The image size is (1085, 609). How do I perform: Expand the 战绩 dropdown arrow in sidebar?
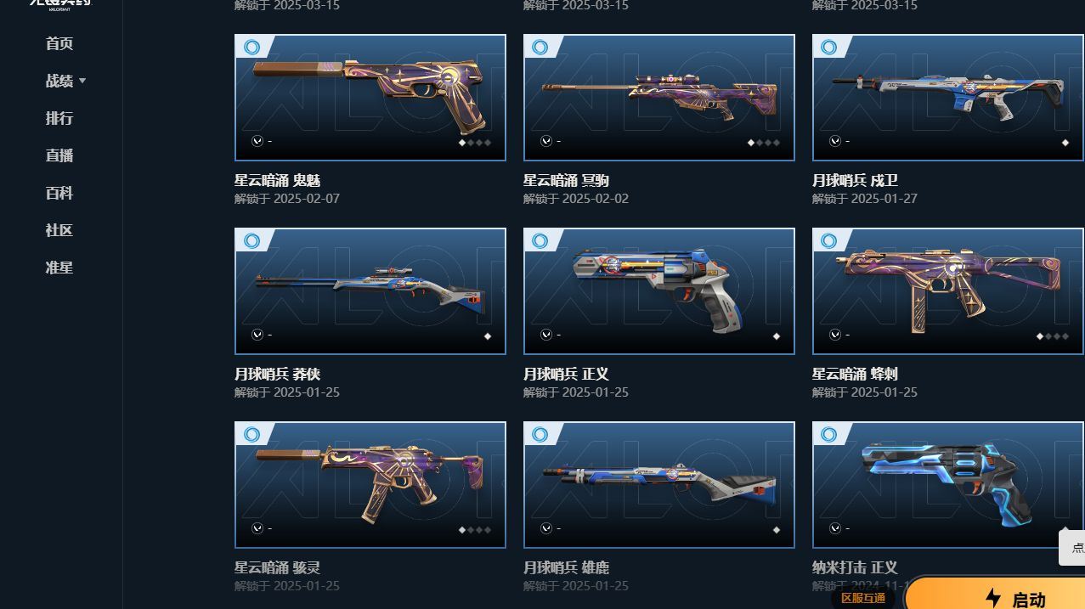point(82,81)
